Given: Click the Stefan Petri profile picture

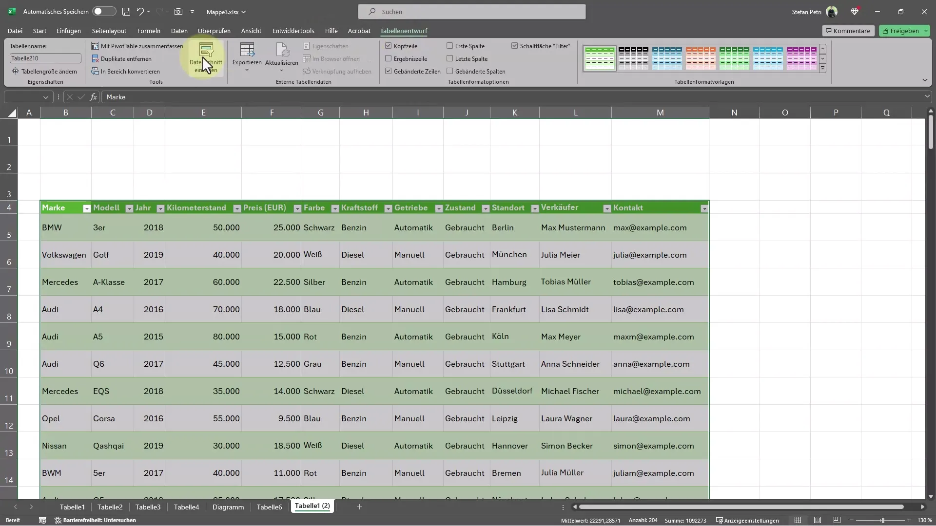Looking at the screenshot, I should [x=832, y=12].
